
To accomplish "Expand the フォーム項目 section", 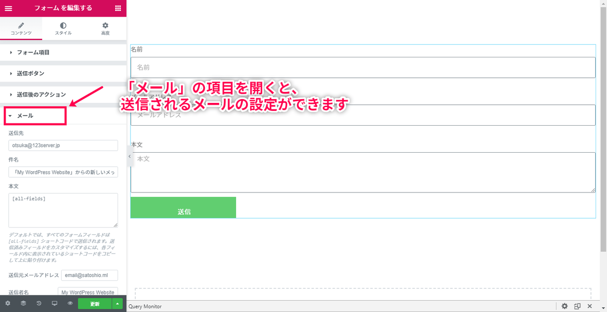I will tap(63, 53).
